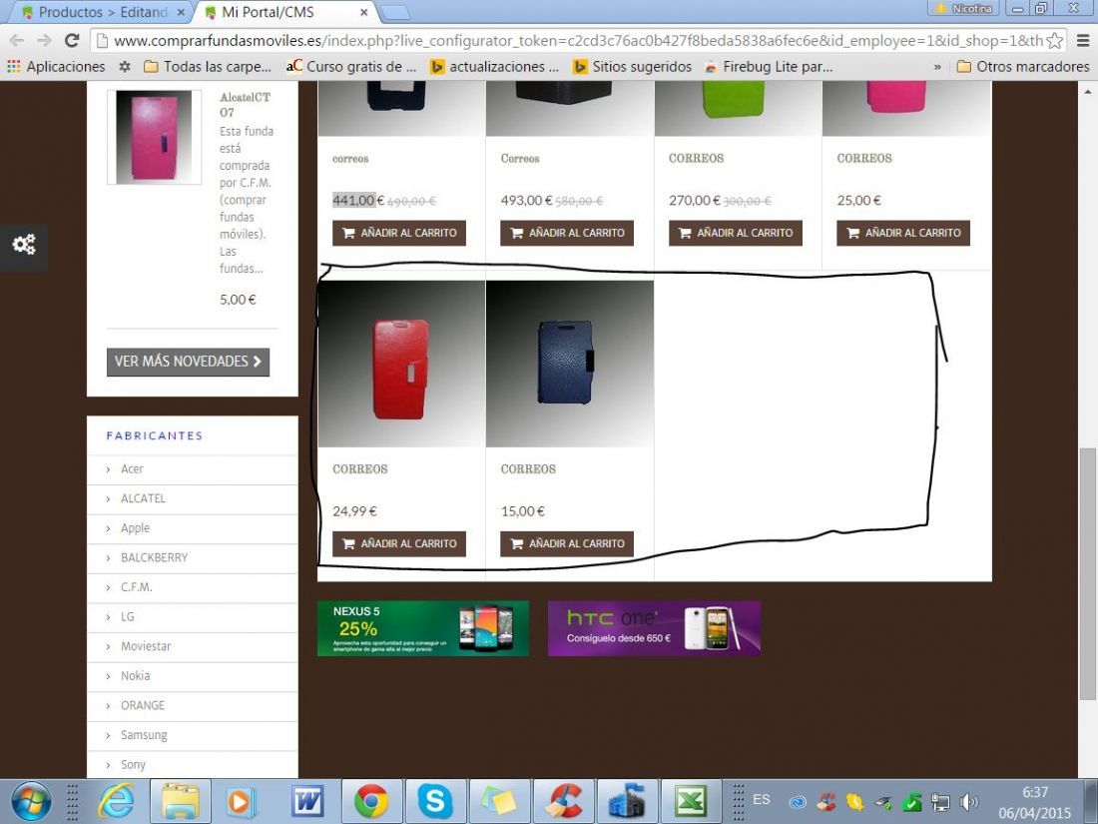Open Google Chrome taskbar icon
1098x824 pixels.
(x=371, y=802)
